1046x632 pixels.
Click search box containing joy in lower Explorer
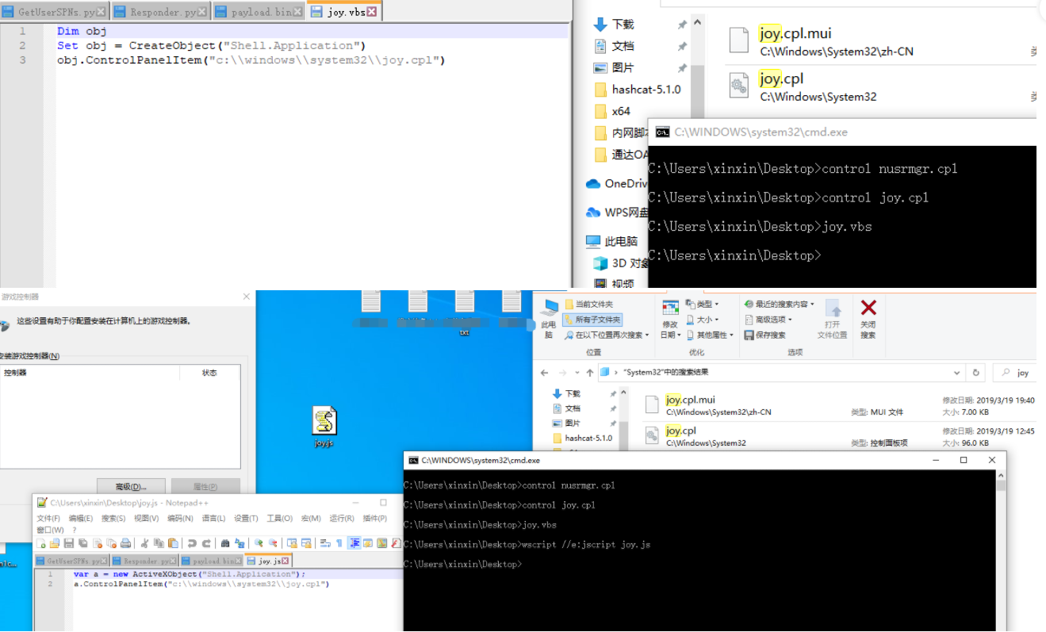tap(1015, 373)
